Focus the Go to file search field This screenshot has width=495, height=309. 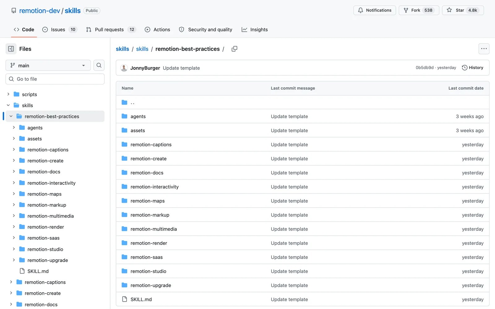click(55, 79)
